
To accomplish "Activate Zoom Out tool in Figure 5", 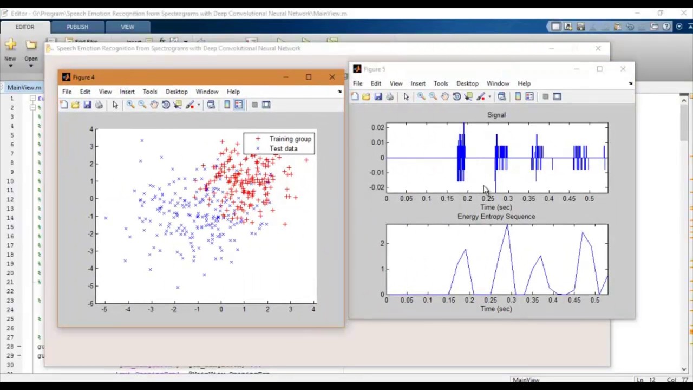I will point(433,96).
